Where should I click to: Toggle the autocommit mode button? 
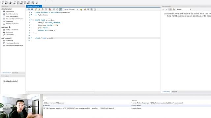[61, 10]
